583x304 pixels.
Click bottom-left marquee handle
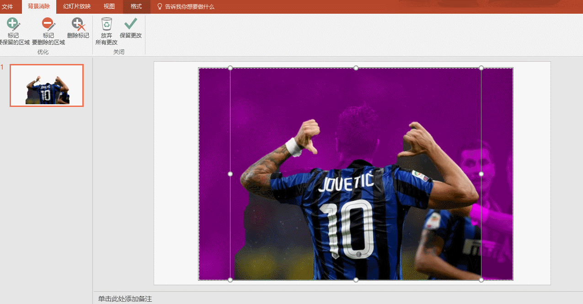pos(230,280)
